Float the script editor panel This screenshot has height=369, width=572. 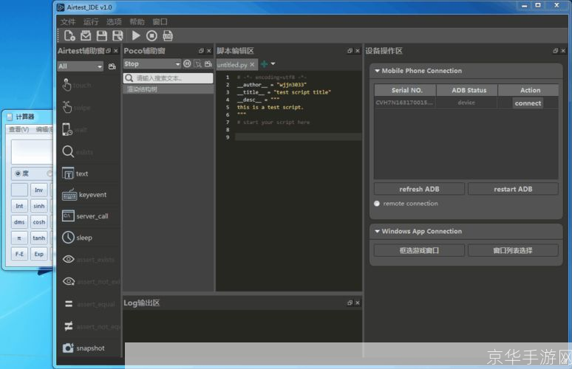click(350, 51)
